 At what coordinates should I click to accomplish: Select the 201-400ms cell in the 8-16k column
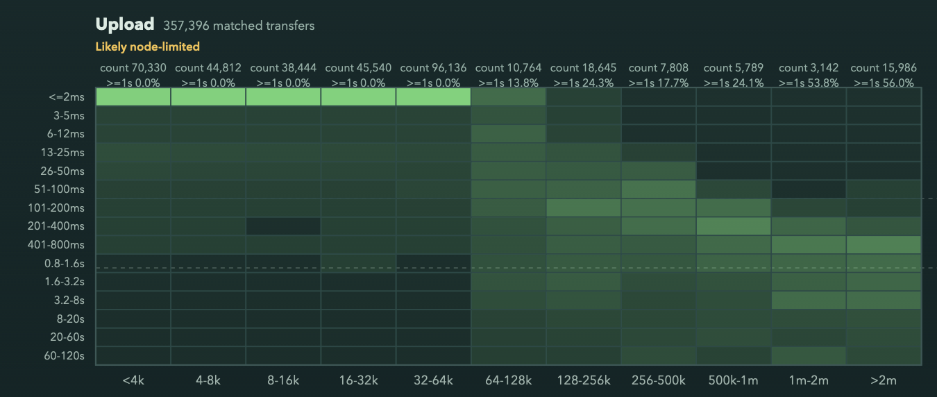coord(283,226)
